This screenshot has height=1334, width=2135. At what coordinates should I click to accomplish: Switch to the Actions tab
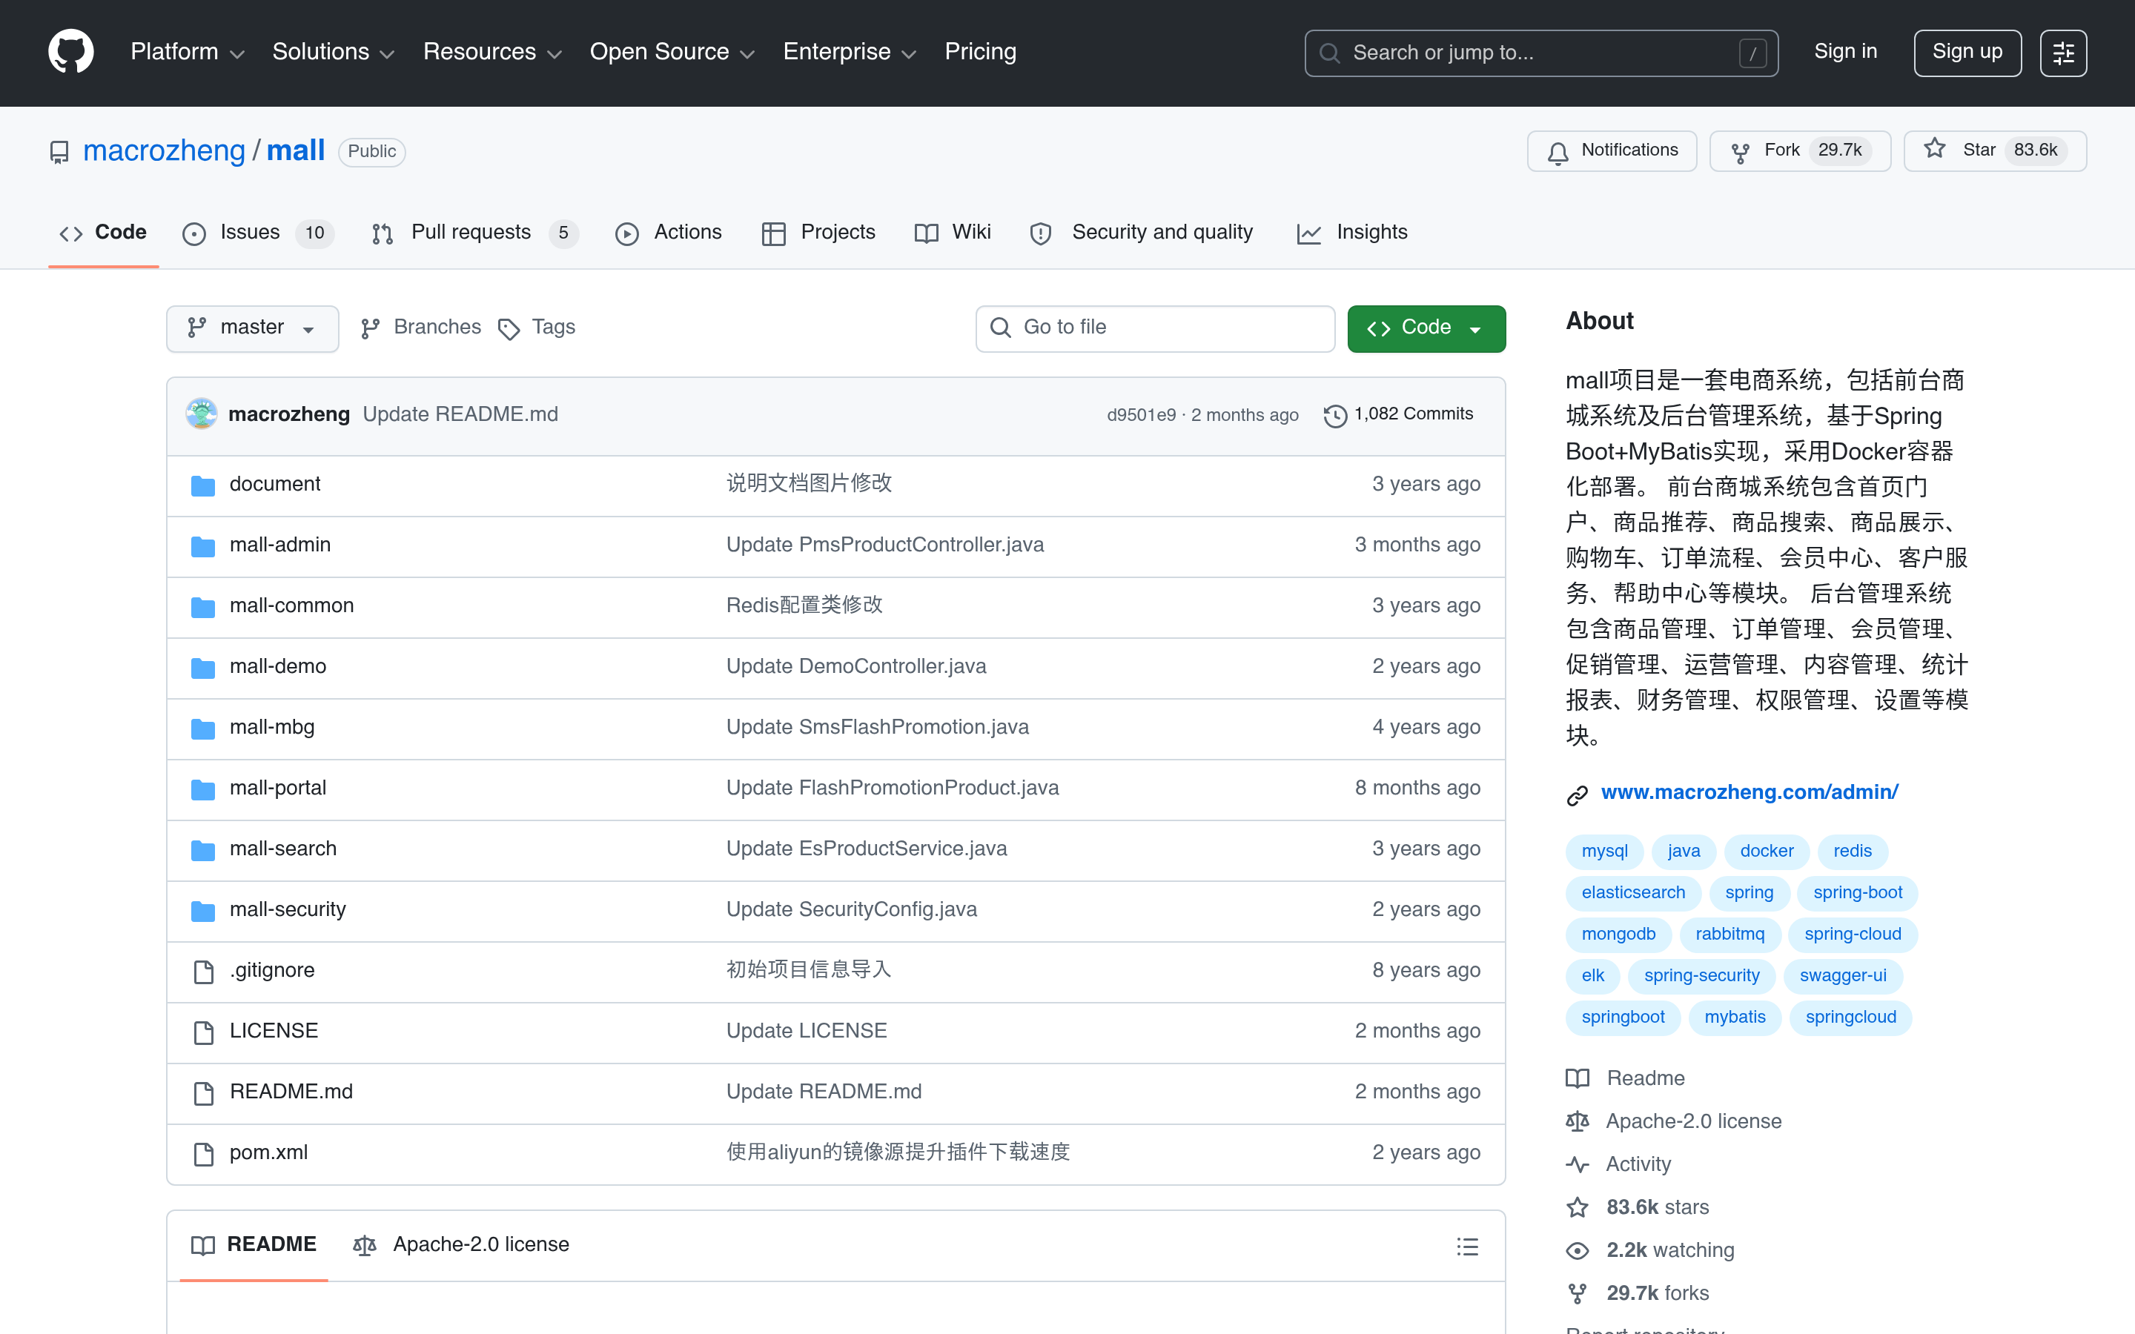(x=668, y=233)
